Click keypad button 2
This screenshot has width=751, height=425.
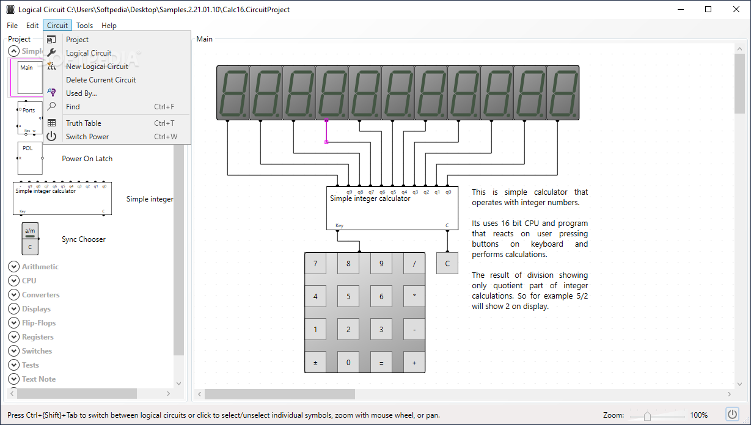pos(348,330)
